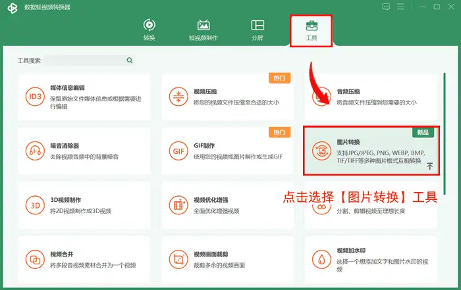Open the 噪音消除器 tool title
The width and height of the screenshot is (461, 290).
65,145
